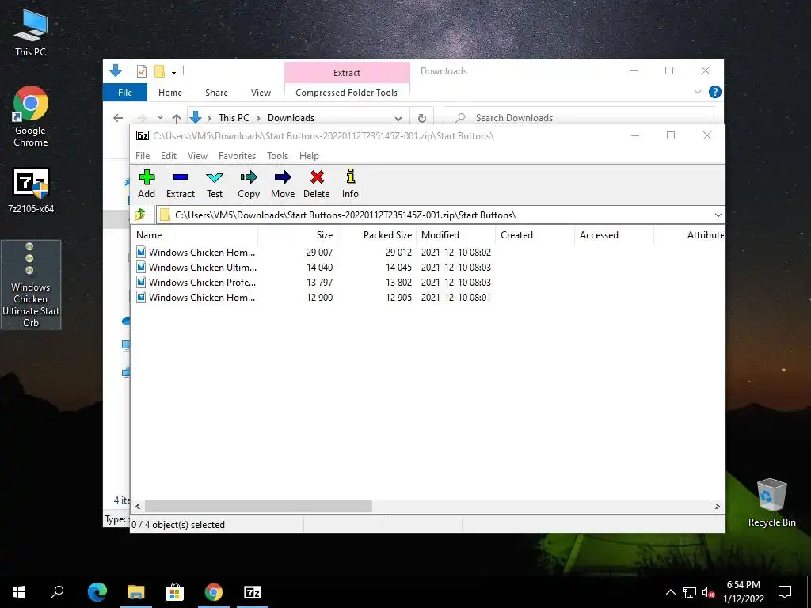Click the size value 14 040
This screenshot has width=811, height=608.
[x=320, y=268]
